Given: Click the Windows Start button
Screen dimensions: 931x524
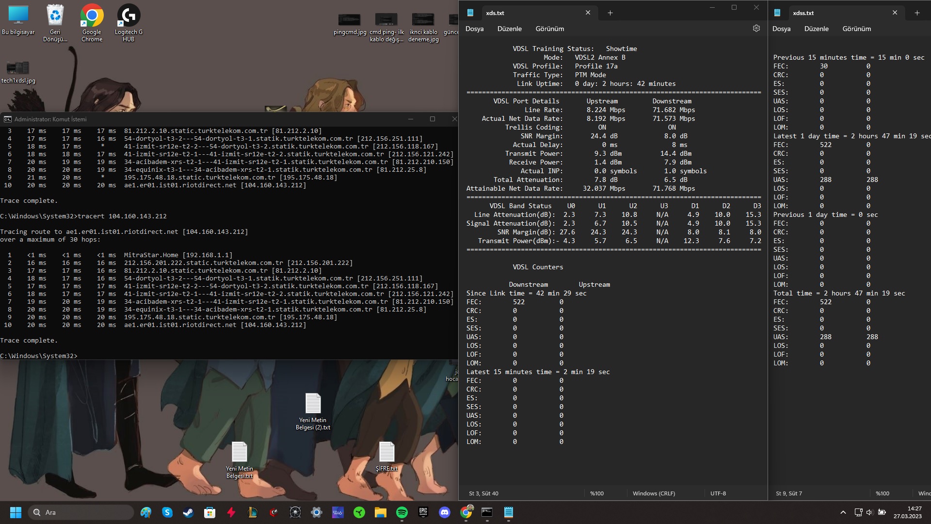Looking at the screenshot, I should tap(16, 512).
